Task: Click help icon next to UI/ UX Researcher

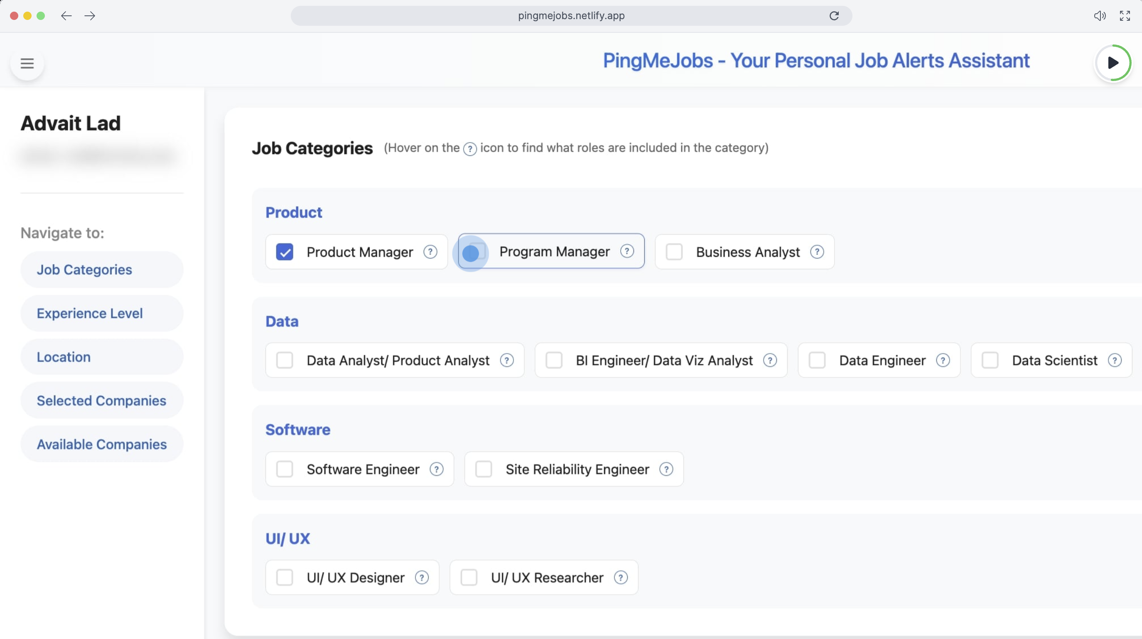Action: pos(621,578)
